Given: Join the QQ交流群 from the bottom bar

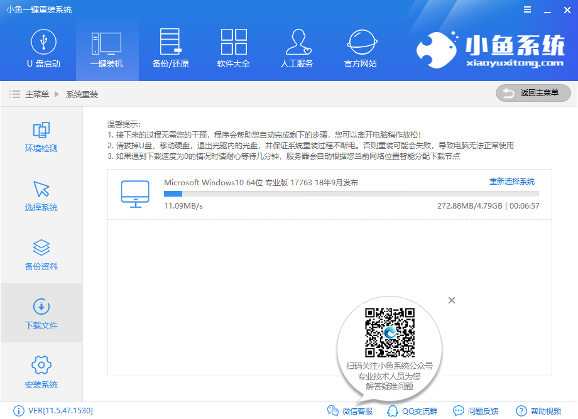Looking at the screenshot, I should (x=410, y=411).
